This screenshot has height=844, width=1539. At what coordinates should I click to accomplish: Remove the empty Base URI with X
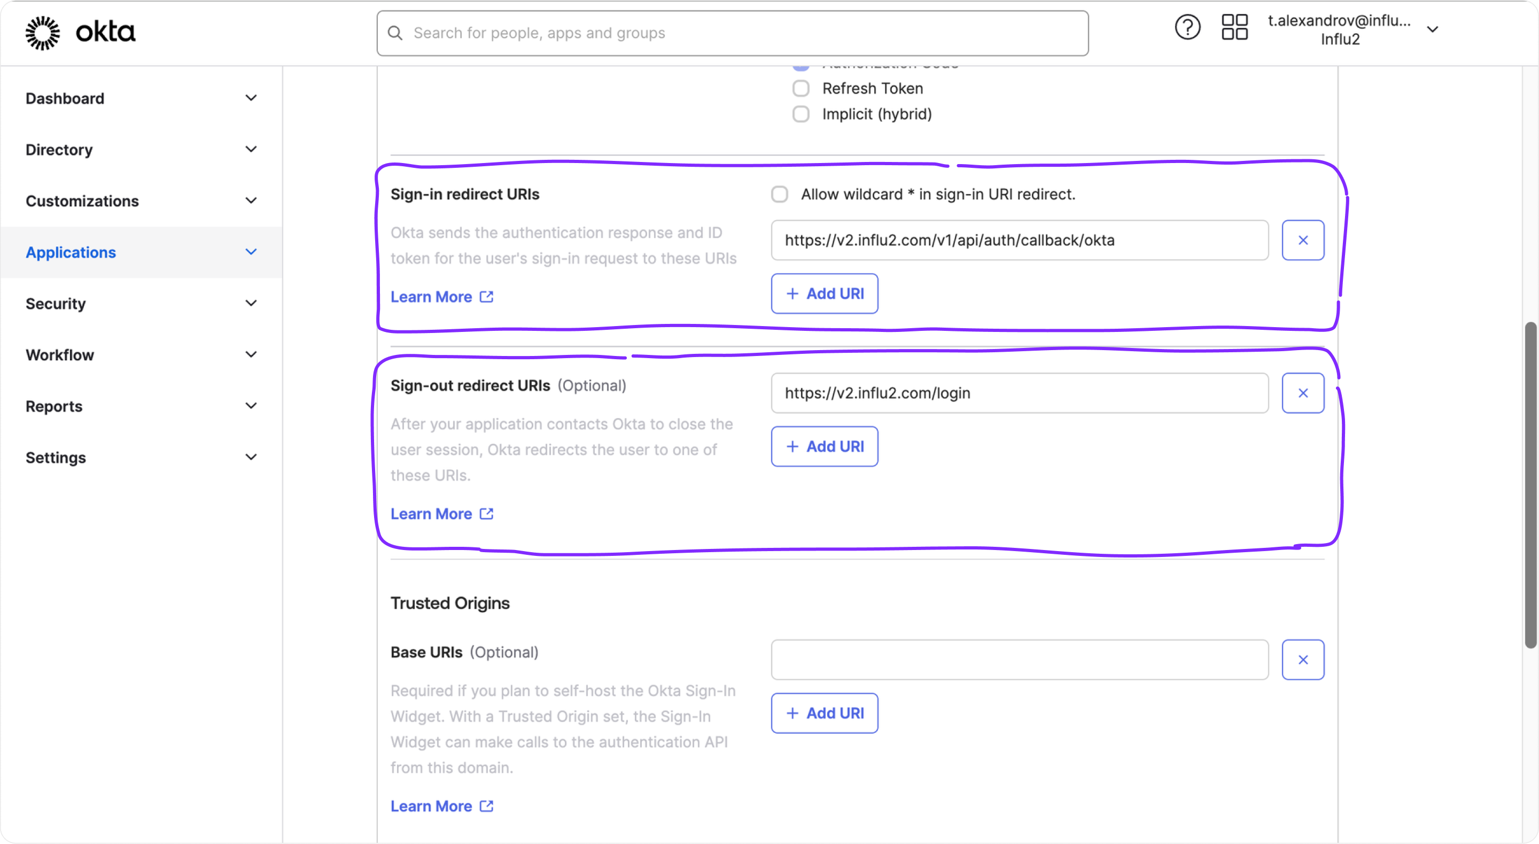(x=1303, y=660)
